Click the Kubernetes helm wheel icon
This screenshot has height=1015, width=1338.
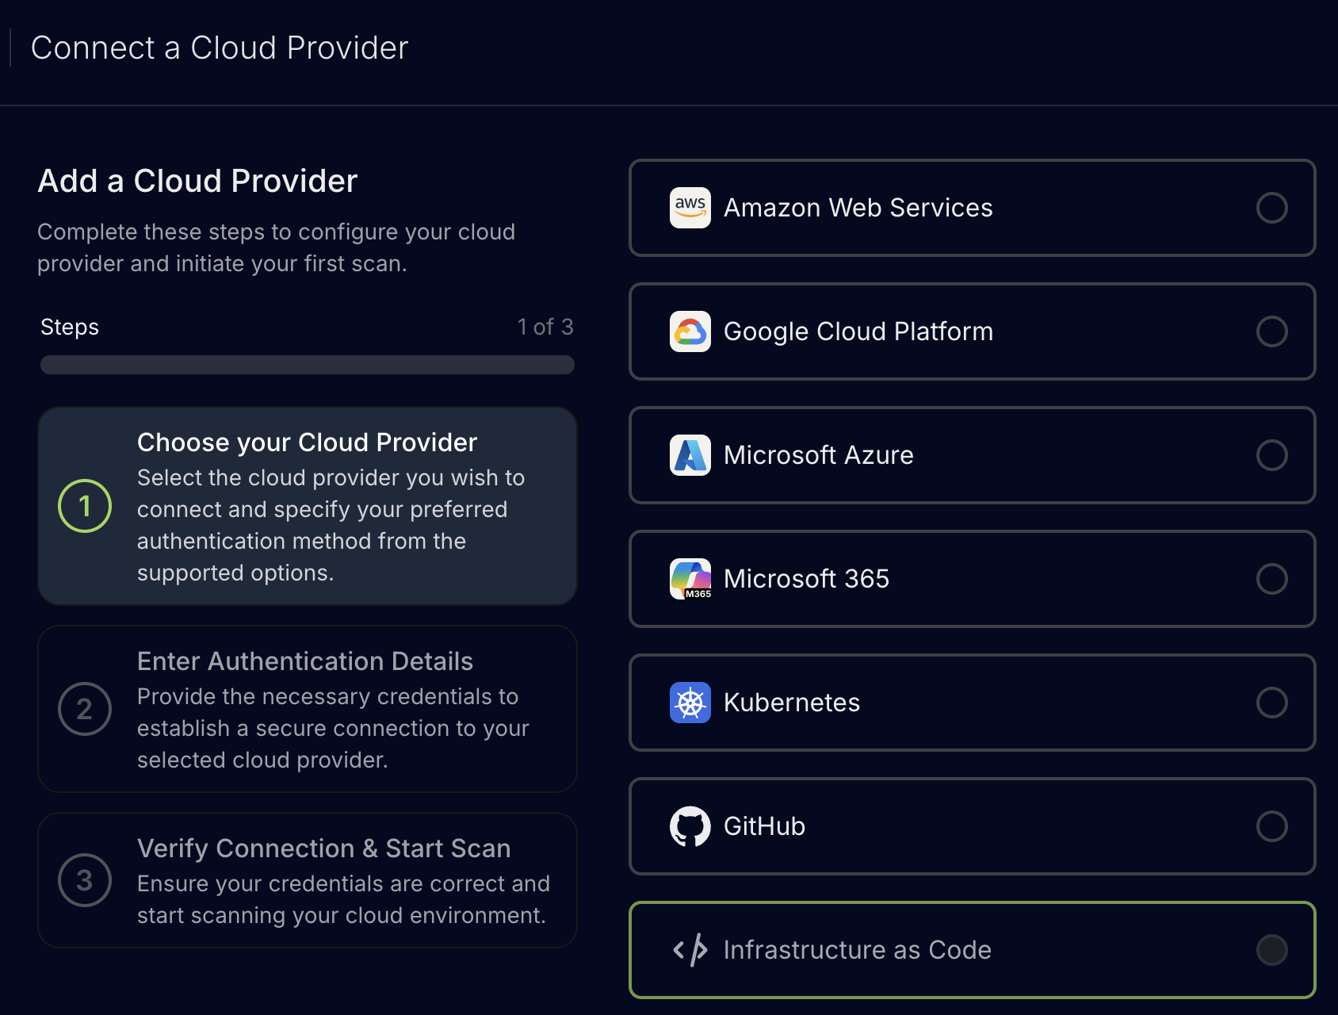click(x=690, y=703)
